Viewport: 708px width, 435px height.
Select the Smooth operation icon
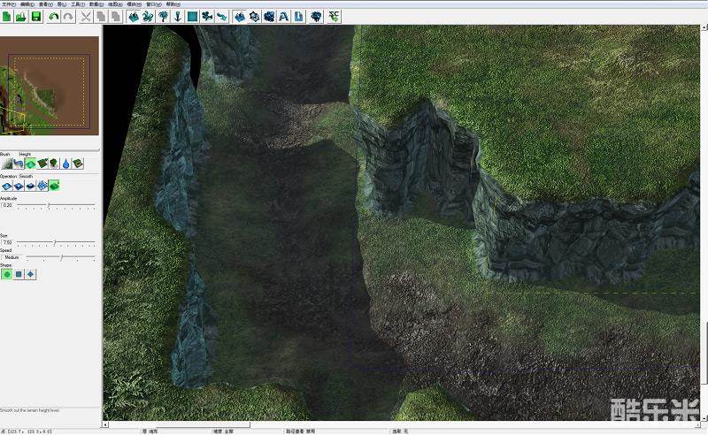click(53, 186)
